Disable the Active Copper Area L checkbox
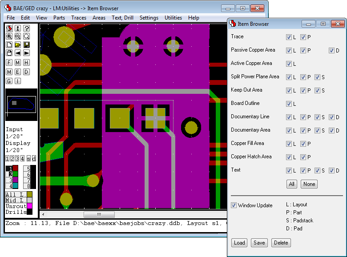347x257 pixels. pos(289,64)
